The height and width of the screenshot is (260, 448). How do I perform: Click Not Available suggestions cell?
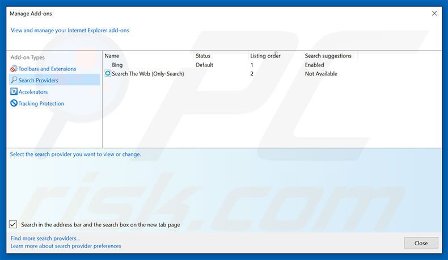pyautogui.click(x=321, y=74)
